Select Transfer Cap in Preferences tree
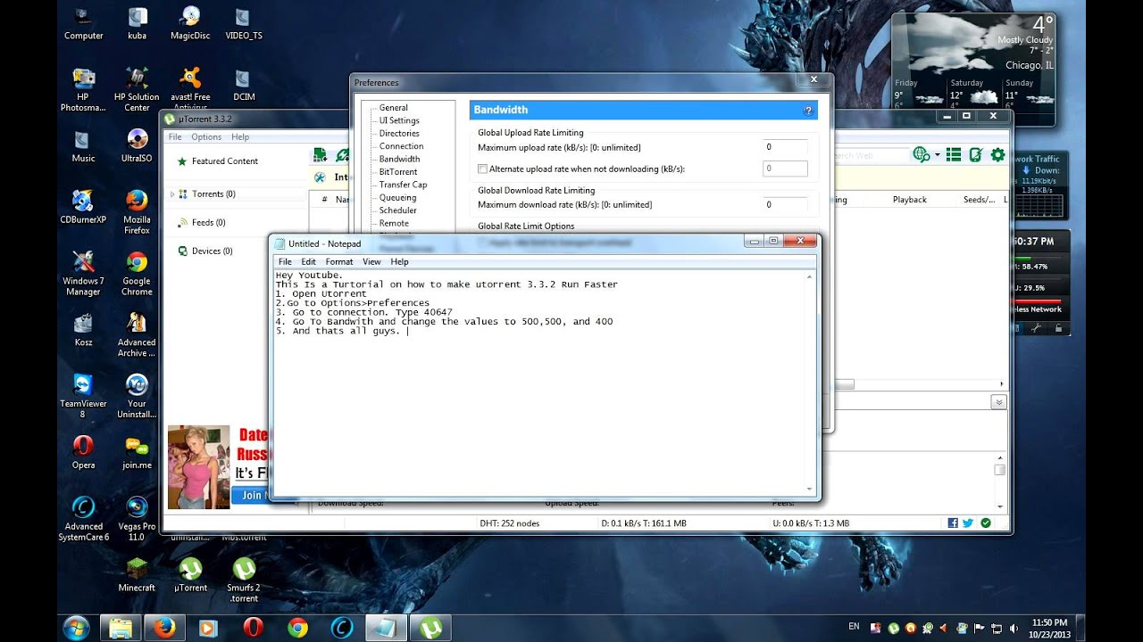The image size is (1143, 642). [403, 185]
